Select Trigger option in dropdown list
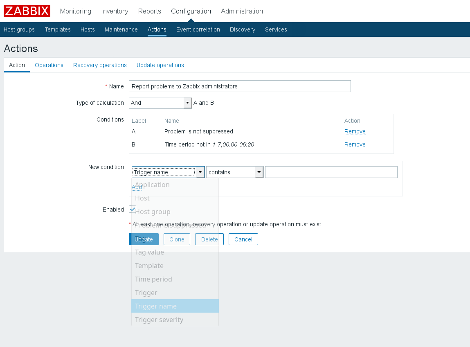Screen dimensions: 470x347 coord(175,293)
